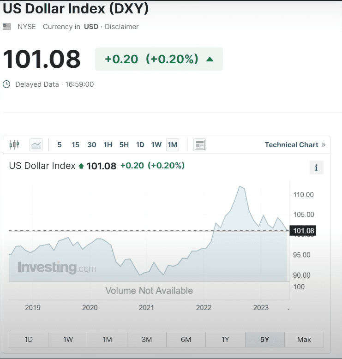Click the green up triangle beside the percentage

tap(210, 59)
